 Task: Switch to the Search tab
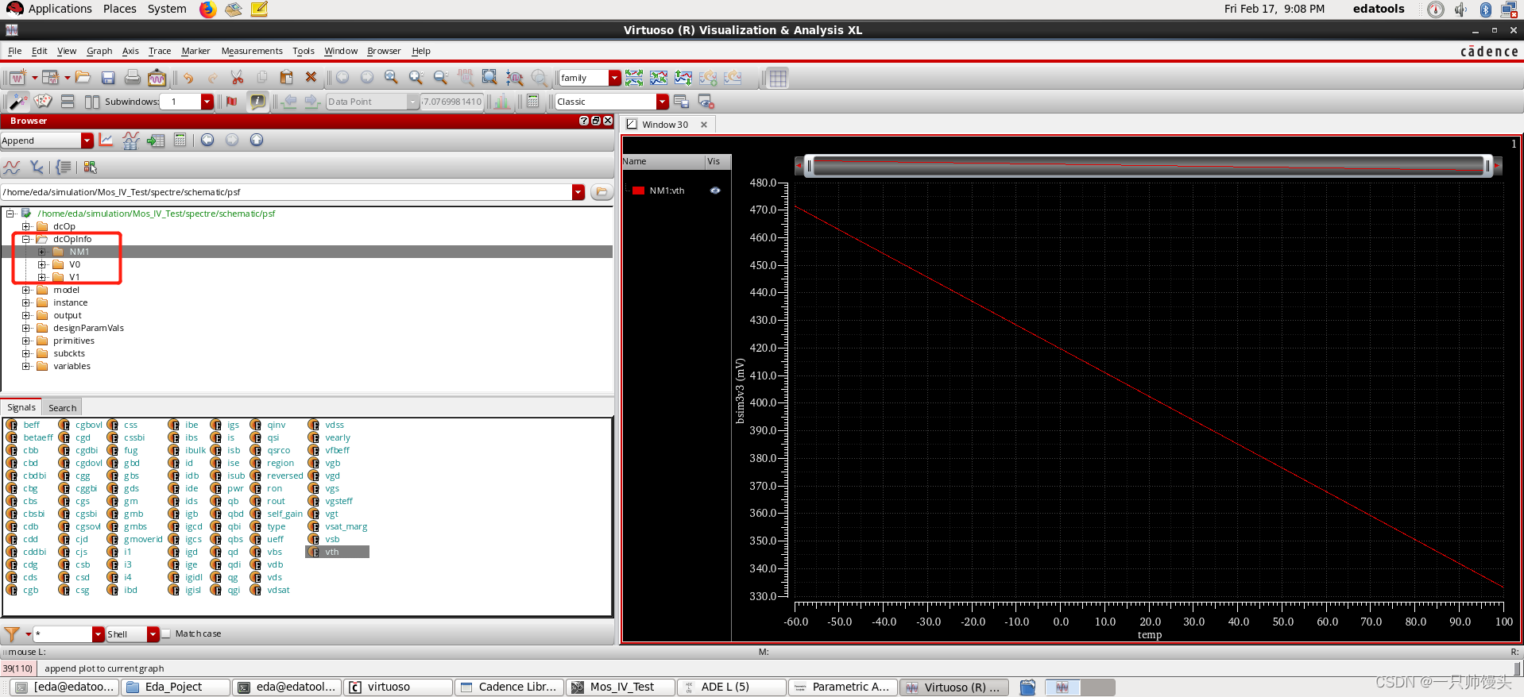click(x=62, y=408)
